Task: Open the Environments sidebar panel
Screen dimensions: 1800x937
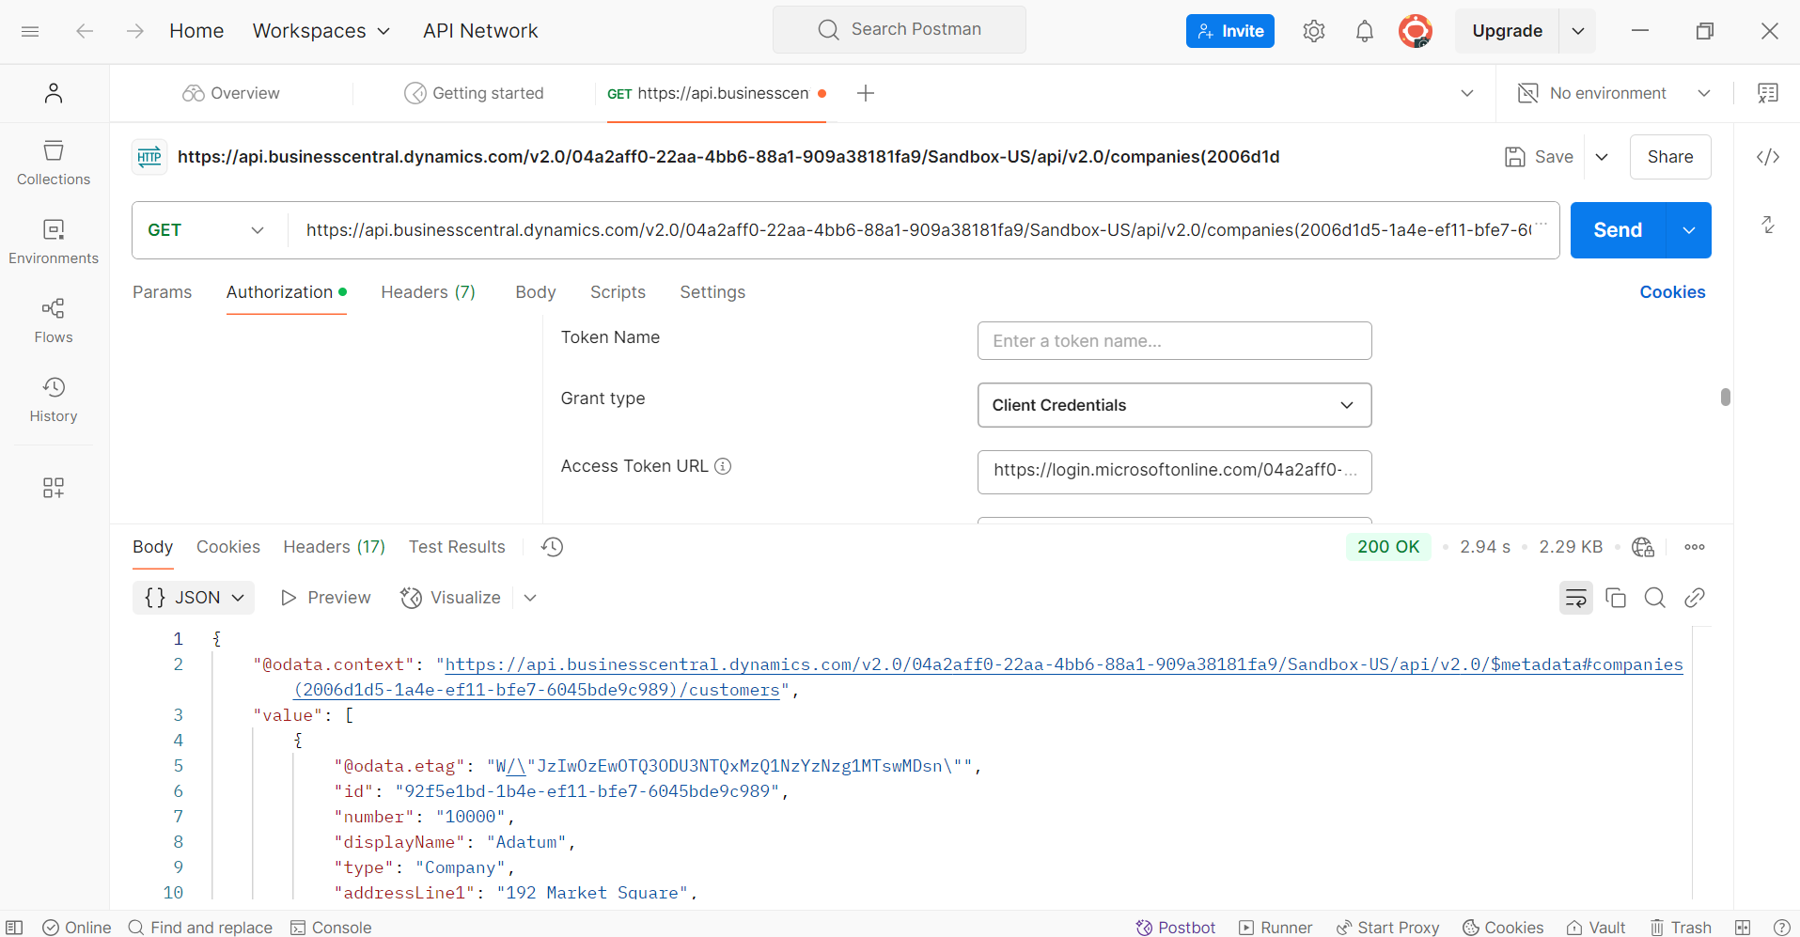Action: (x=54, y=242)
